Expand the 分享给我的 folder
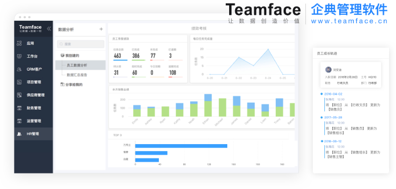This screenshot has width=396, height=189. 71,84
